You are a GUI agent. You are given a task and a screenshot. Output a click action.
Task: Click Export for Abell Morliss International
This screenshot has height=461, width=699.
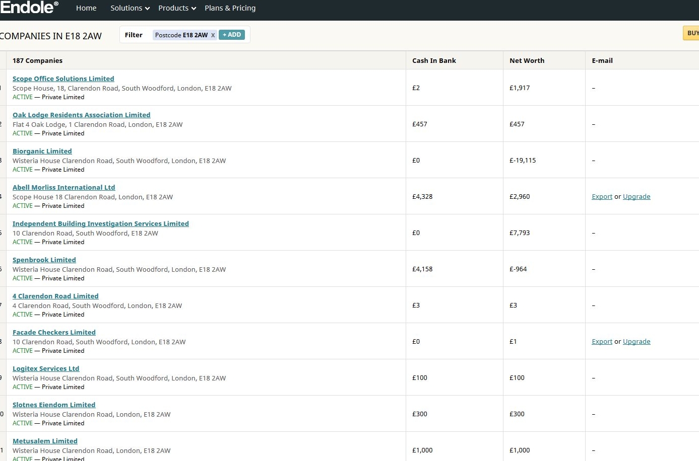point(602,197)
